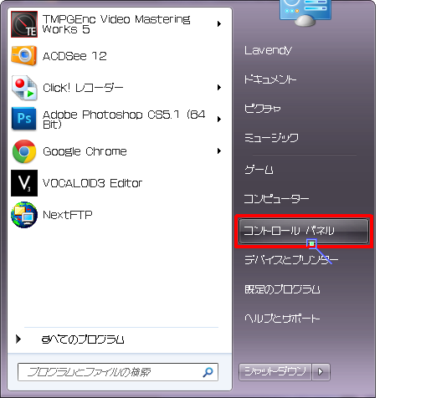Open the VOCALOID3 Editor icon

click(x=24, y=183)
